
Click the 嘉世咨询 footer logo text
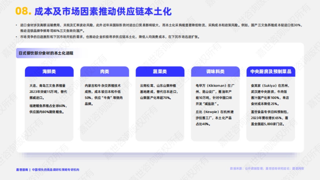coord(21,168)
